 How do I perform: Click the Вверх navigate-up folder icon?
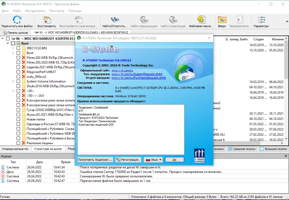coord(222,20)
